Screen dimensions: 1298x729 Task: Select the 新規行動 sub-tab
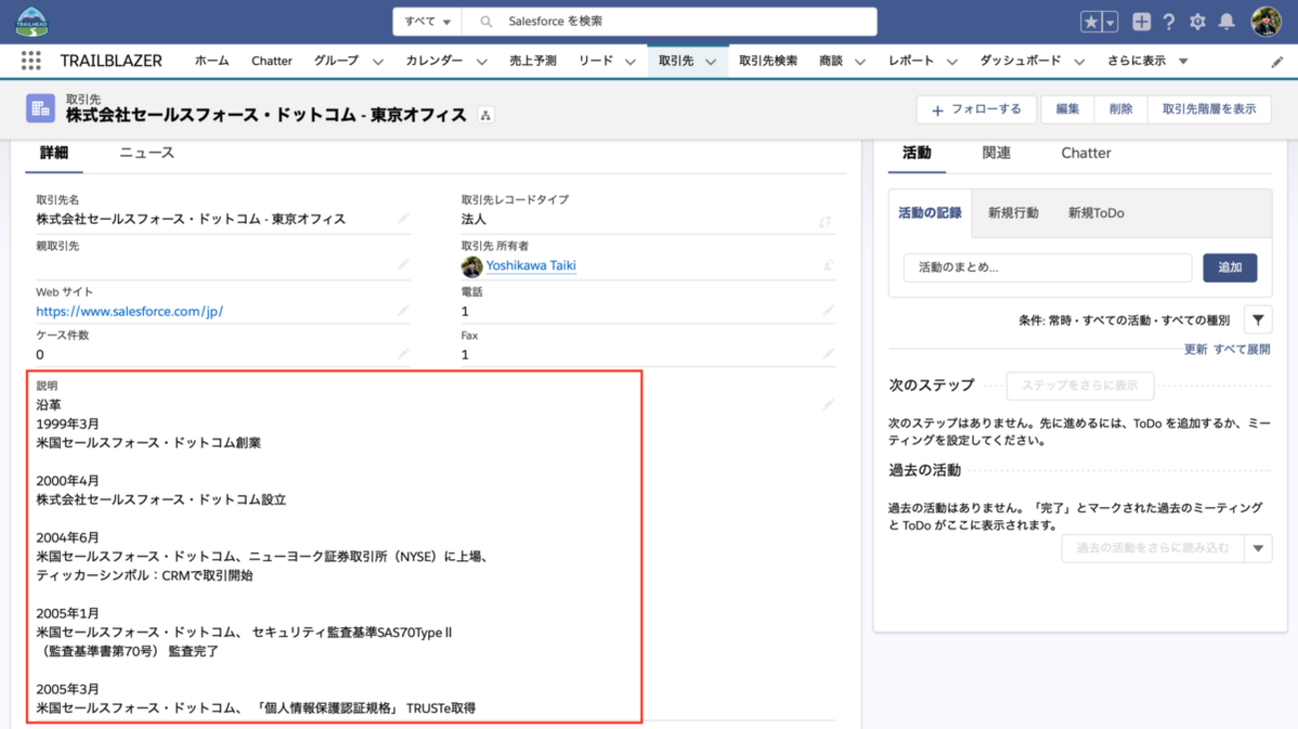pos(1013,213)
